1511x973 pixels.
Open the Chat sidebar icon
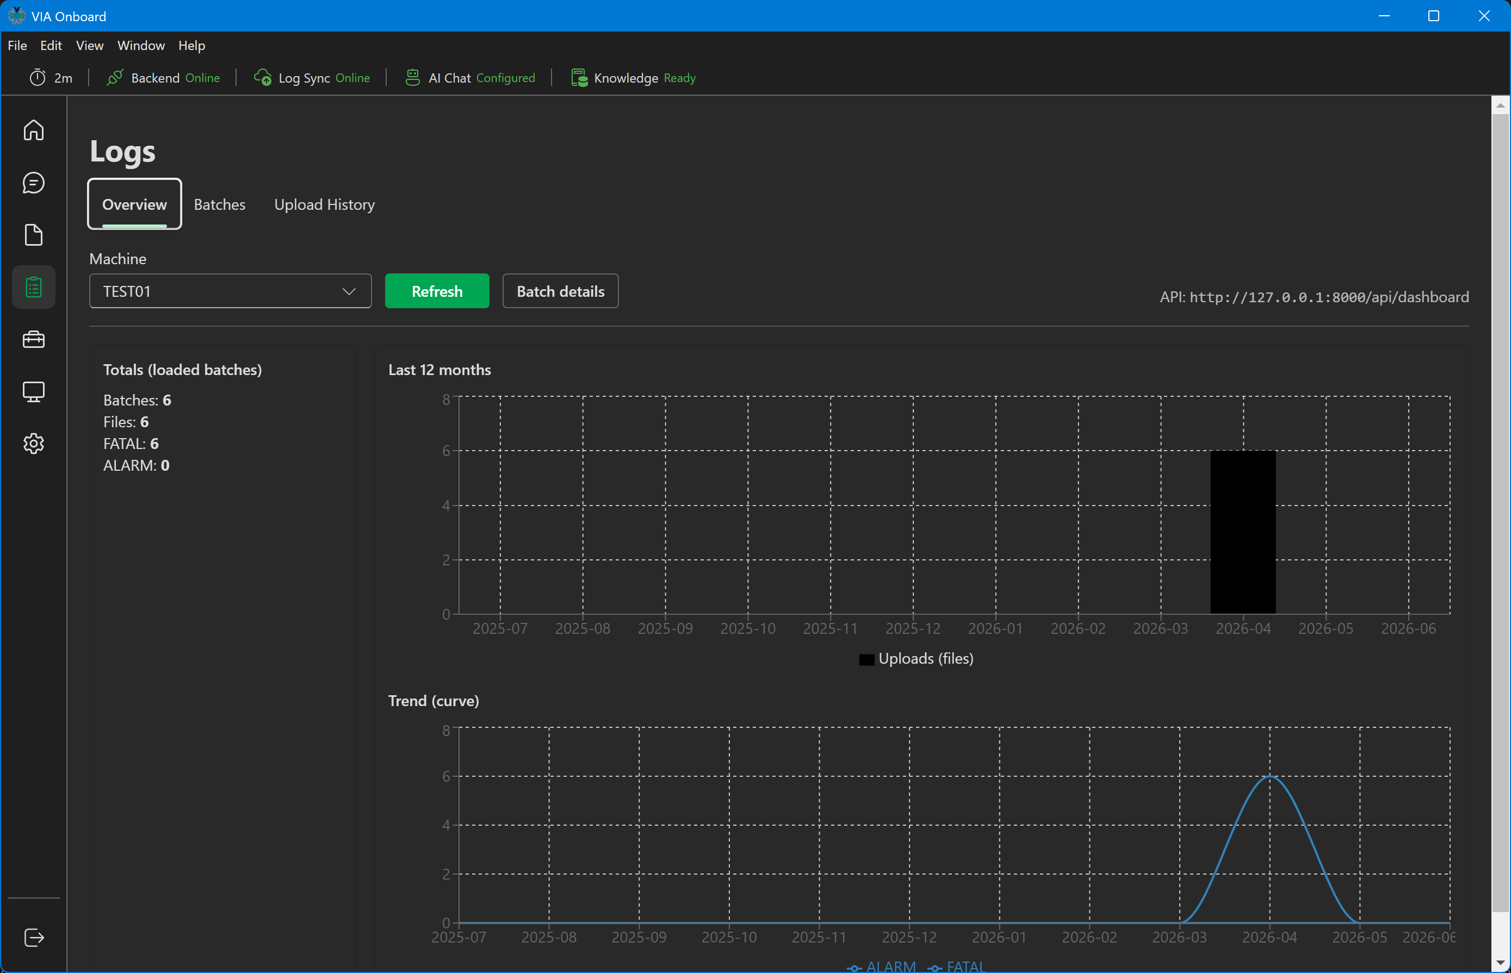pos(34,183)
